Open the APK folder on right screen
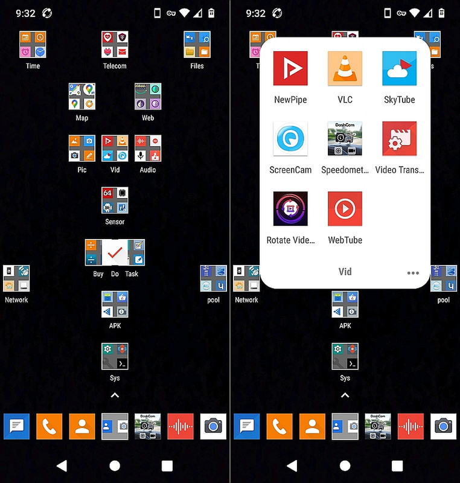This screenshot has width=460, height=483. point(345,305)
